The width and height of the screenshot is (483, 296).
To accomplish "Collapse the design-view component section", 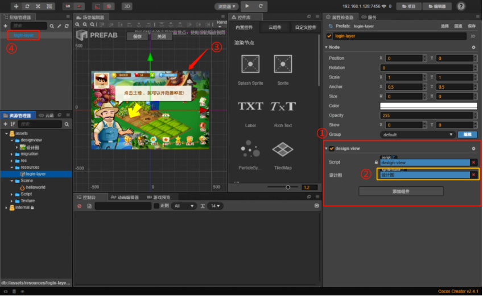I will [326, 148].
